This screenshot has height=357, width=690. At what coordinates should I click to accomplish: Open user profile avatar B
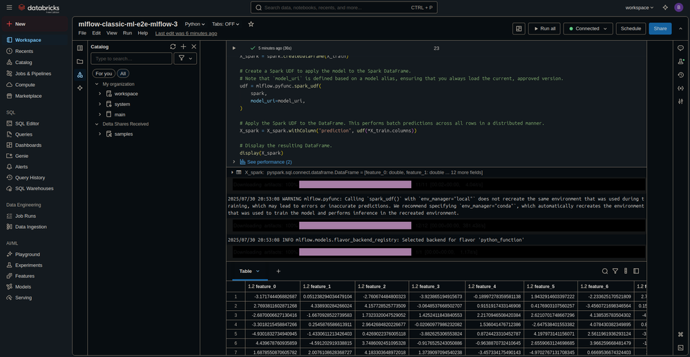point(678,8)
